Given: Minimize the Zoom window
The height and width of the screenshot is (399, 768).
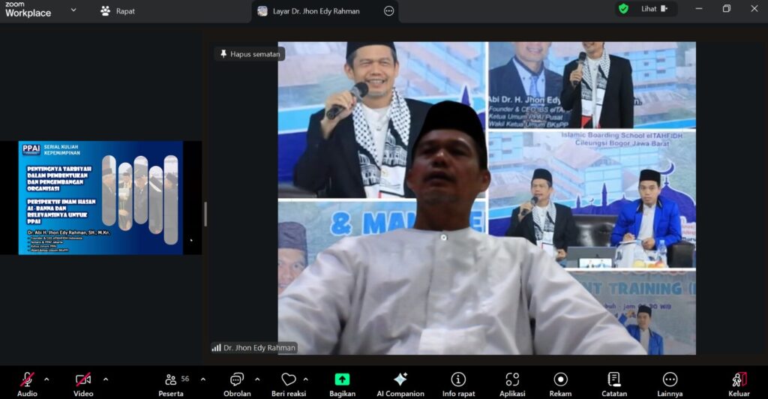Looking at the screenshot, I should (699, 9).
